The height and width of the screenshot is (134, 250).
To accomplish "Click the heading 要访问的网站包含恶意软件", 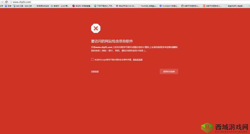I will click(112, 41).
